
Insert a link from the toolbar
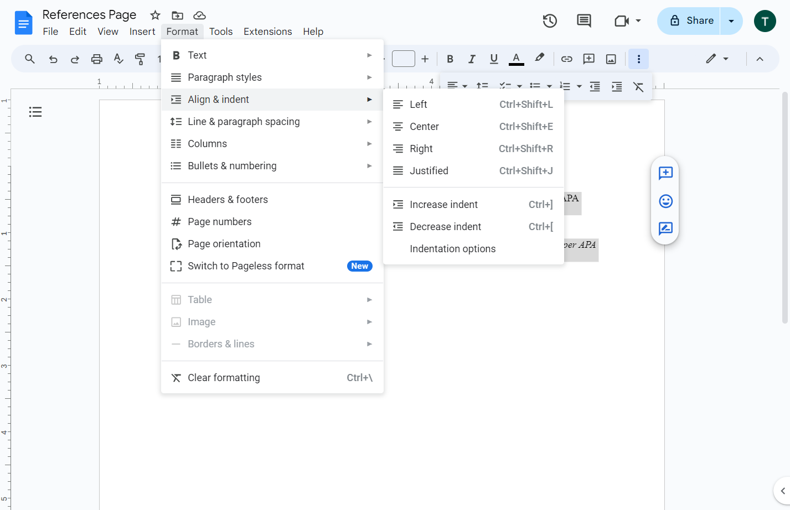click(566, 59)
